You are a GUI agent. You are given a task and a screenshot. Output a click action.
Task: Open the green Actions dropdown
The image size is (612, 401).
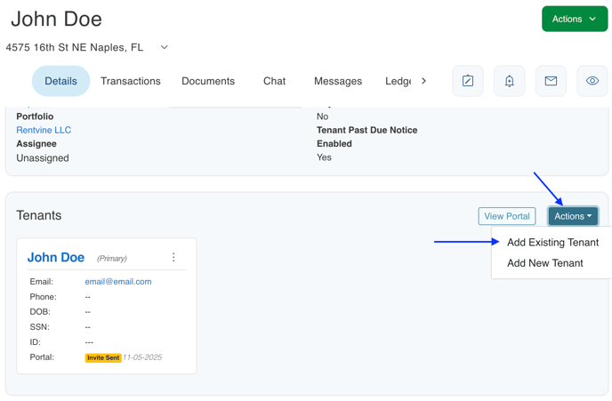click(574, 19)
